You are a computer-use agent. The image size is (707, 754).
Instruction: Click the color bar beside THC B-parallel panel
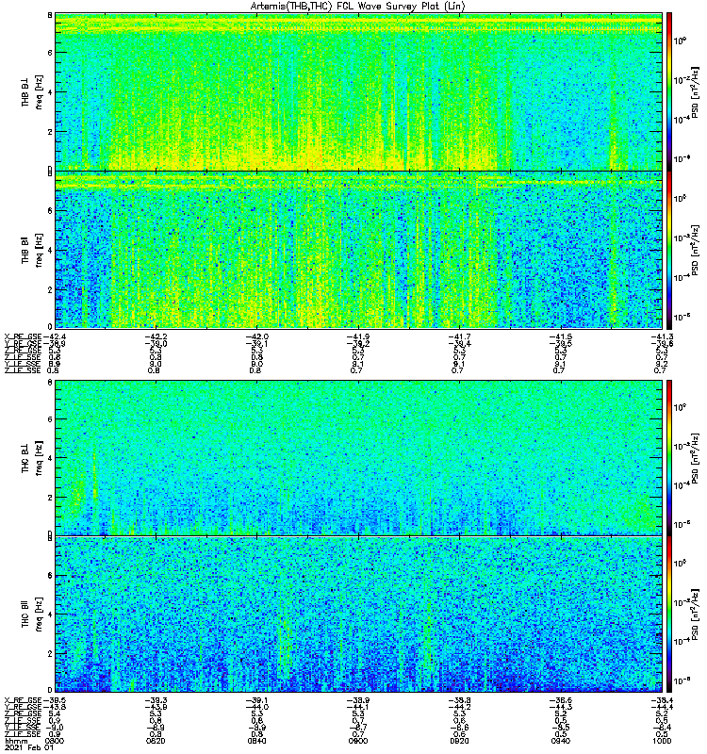click(x=669, y=615)
